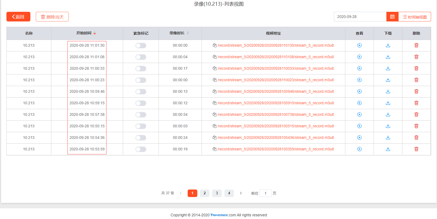Click the 共 37 条 total count

[x=168, y=193]
